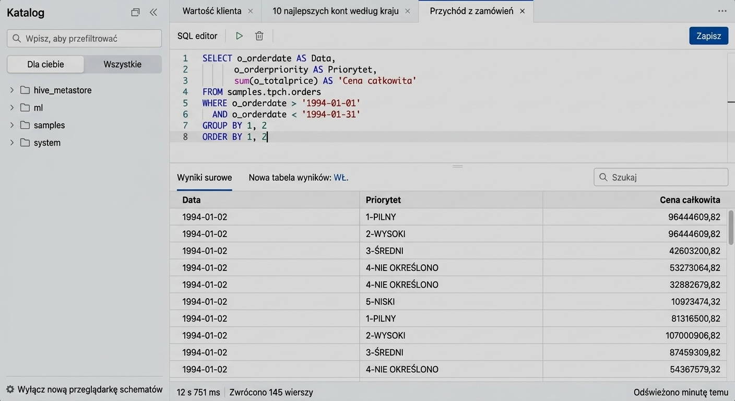
Task: Click the SQL editor label
Action: (x=197, y=36)
